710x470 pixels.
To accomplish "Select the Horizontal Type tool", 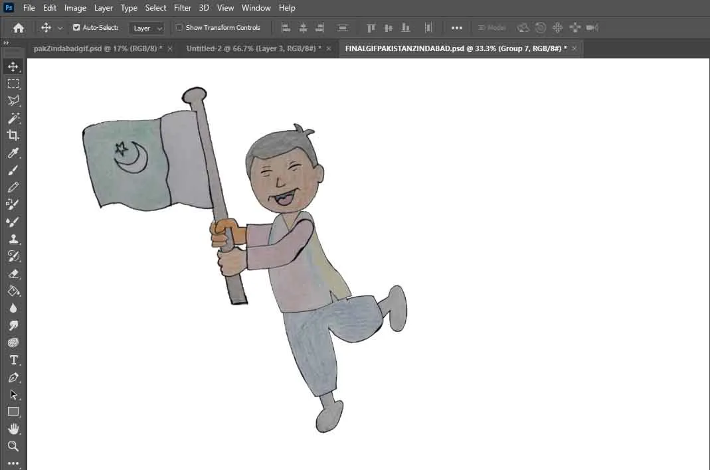I will click(x=13, y=360).
